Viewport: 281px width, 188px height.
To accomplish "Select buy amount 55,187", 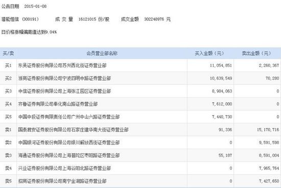I will pos(225,155).
